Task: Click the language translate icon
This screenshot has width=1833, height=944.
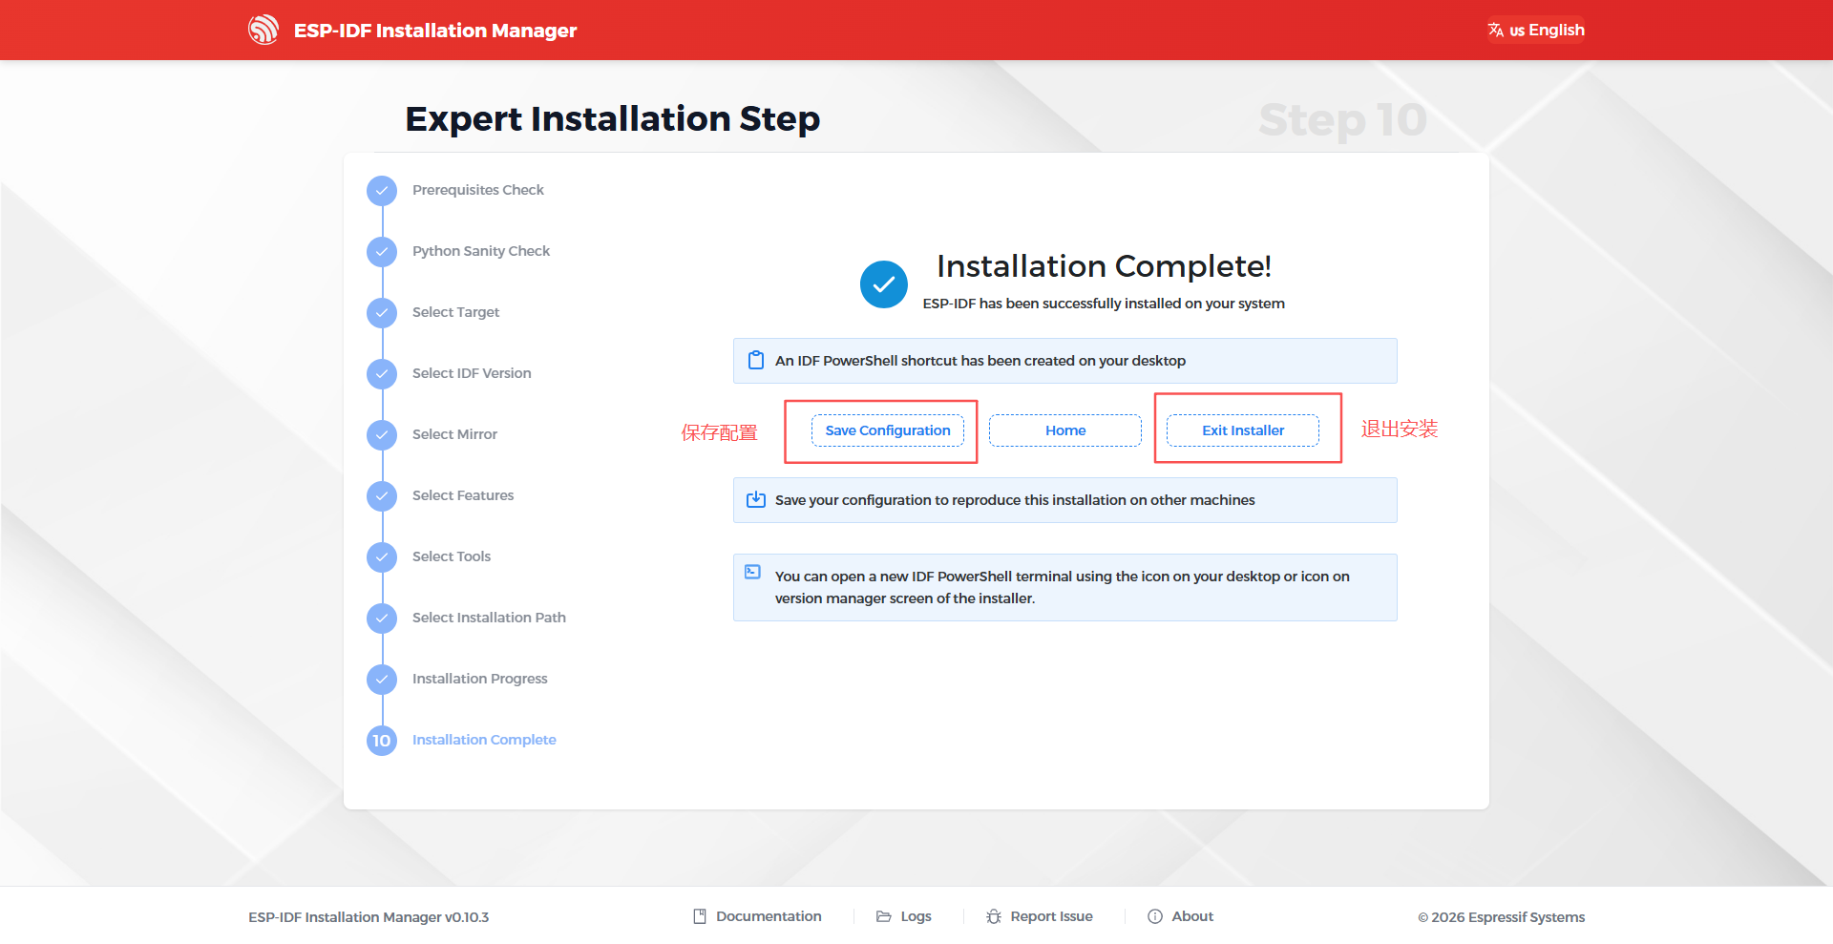Action: tap(1496, 30)
